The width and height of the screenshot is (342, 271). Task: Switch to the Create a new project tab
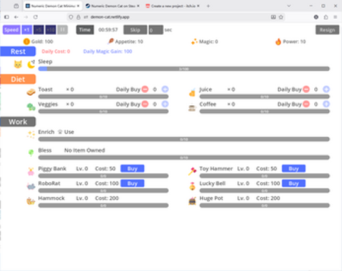point(173,6)
